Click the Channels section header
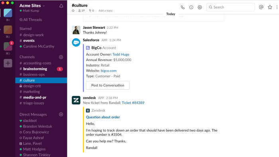 tap(27, 57)
